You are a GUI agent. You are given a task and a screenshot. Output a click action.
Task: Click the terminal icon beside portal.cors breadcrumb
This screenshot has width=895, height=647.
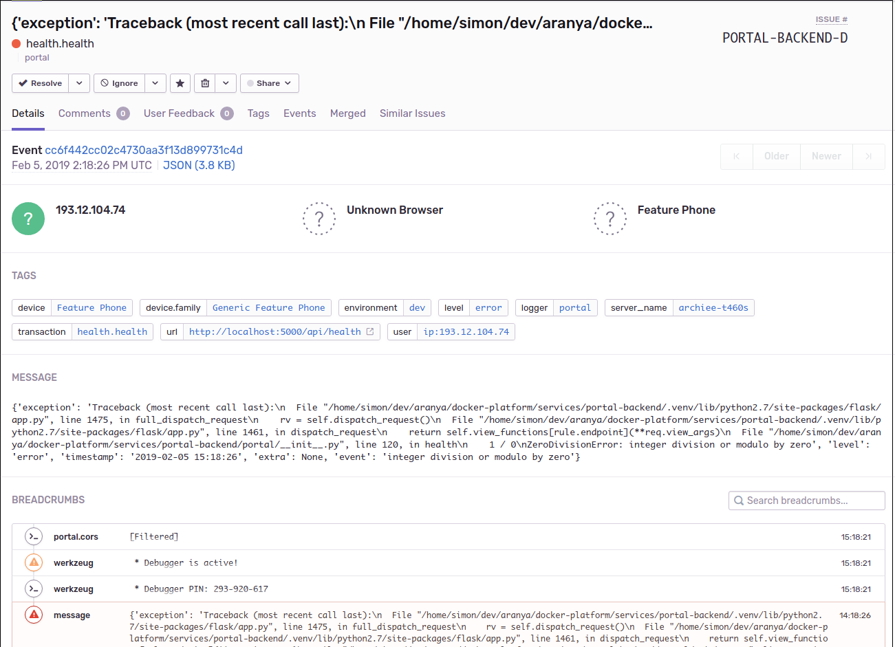point(33,536)
